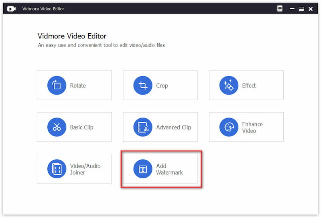Open Enhance Video via its text label
321x218 pixels.
252,127
